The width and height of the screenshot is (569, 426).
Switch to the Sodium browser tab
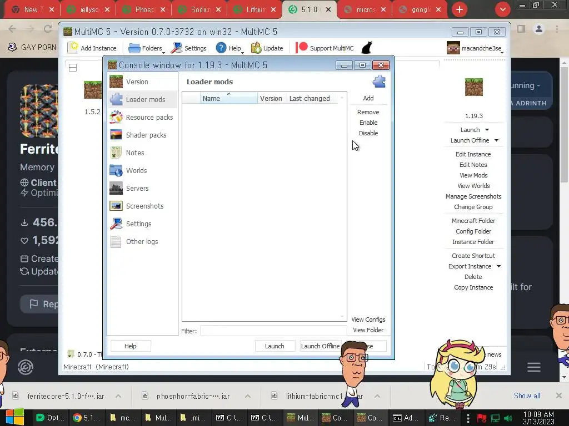(199, 10)
